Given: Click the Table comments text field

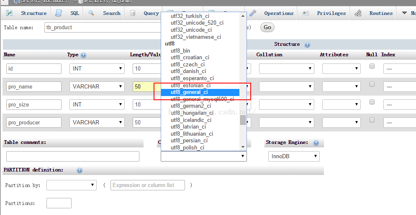Looking at the screenshot, I should [73, 157].
